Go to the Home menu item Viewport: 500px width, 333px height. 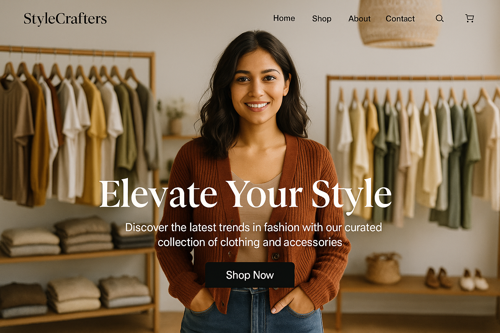(x=284, y=19)
